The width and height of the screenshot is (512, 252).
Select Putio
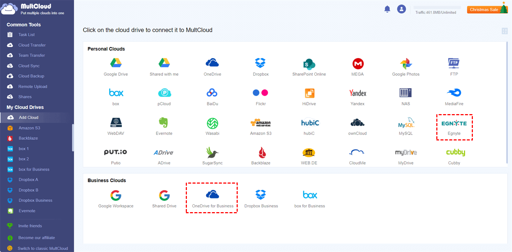click(116, 156)
